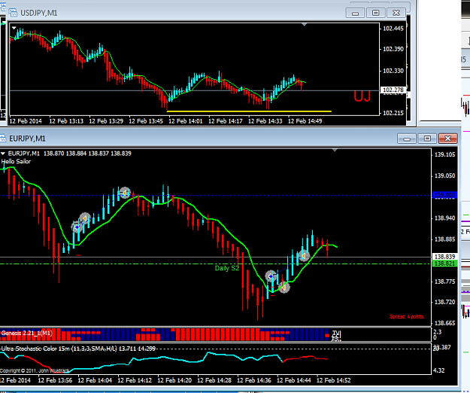Click the Daily S2 label on the EURJPY chart
The width and height of the screenshot is (470, 393).
(227, 268)
